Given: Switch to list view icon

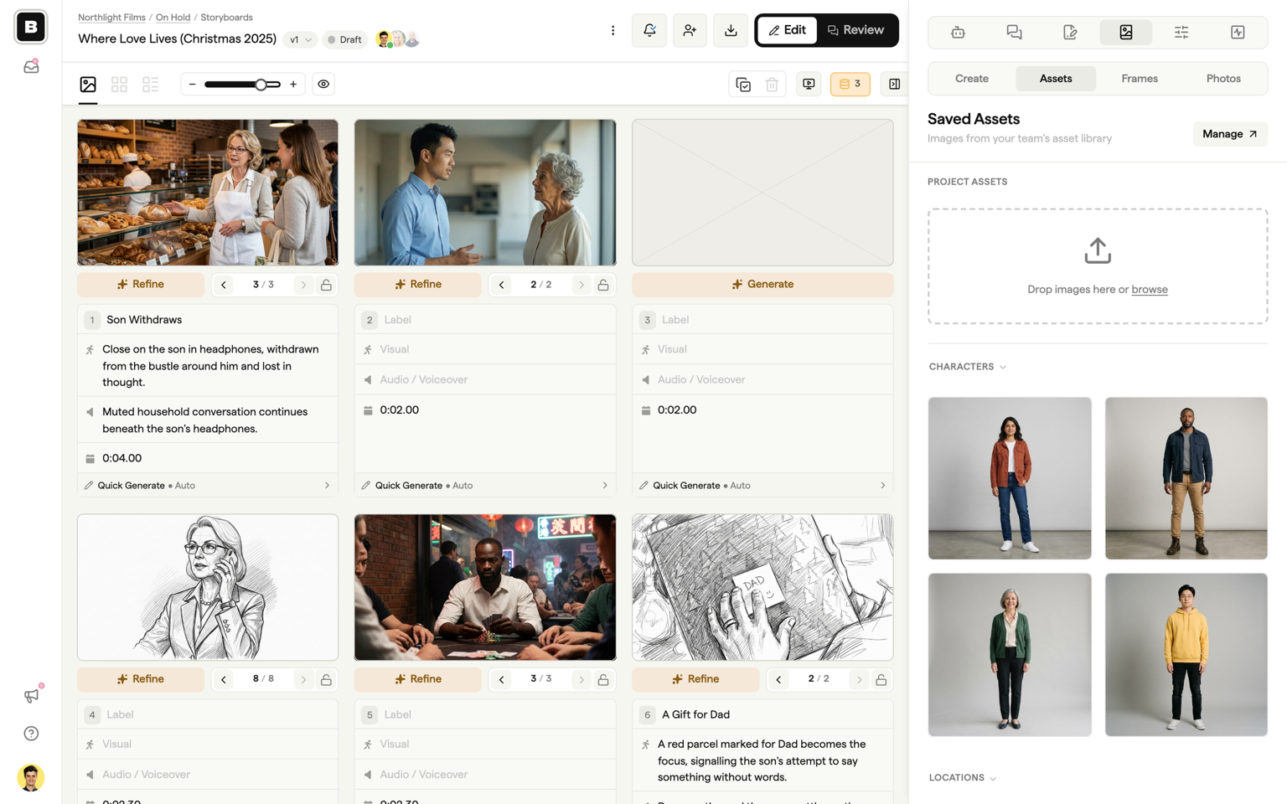Looking at the screenshot, I should [151, 84].
